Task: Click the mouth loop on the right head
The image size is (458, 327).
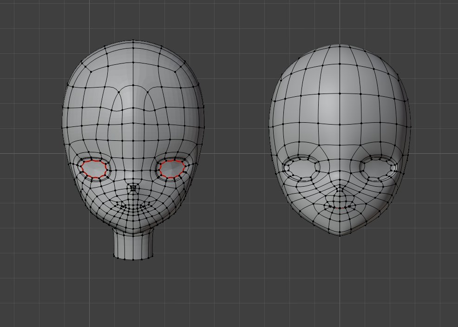Action: coord(340,206)
